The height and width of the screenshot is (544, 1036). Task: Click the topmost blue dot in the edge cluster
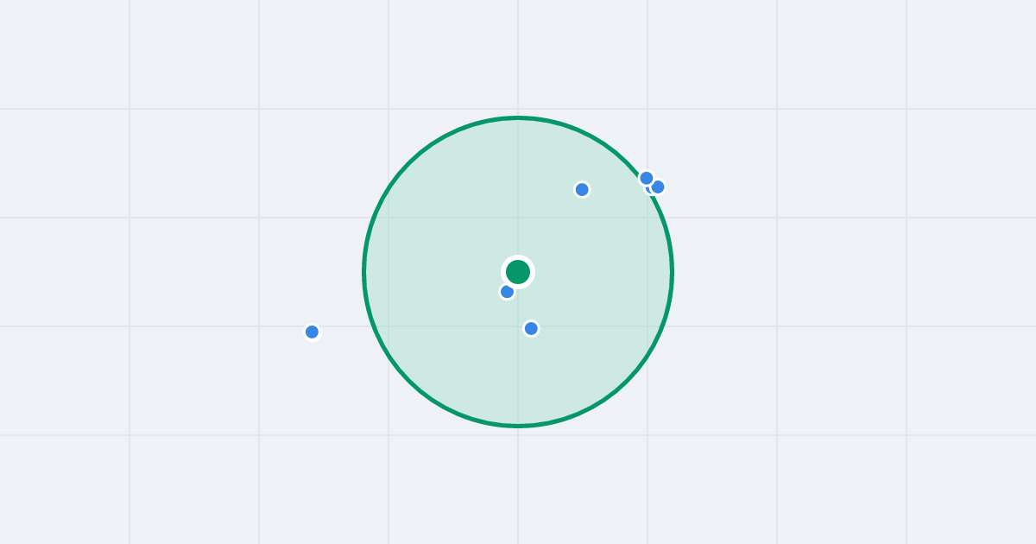coord(647,178)
